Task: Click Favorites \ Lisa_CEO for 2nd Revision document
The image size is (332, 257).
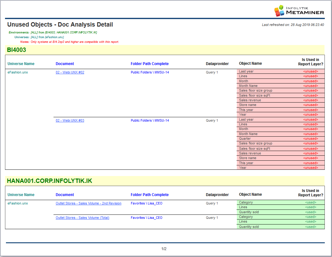Action: [146, 203]
